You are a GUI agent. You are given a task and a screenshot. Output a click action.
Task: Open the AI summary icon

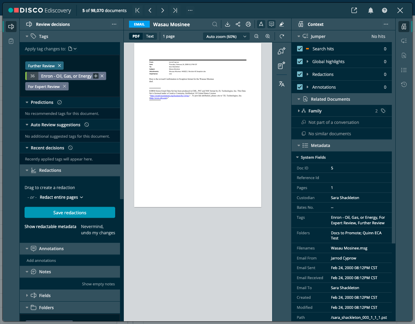click(x=282, y=66)
